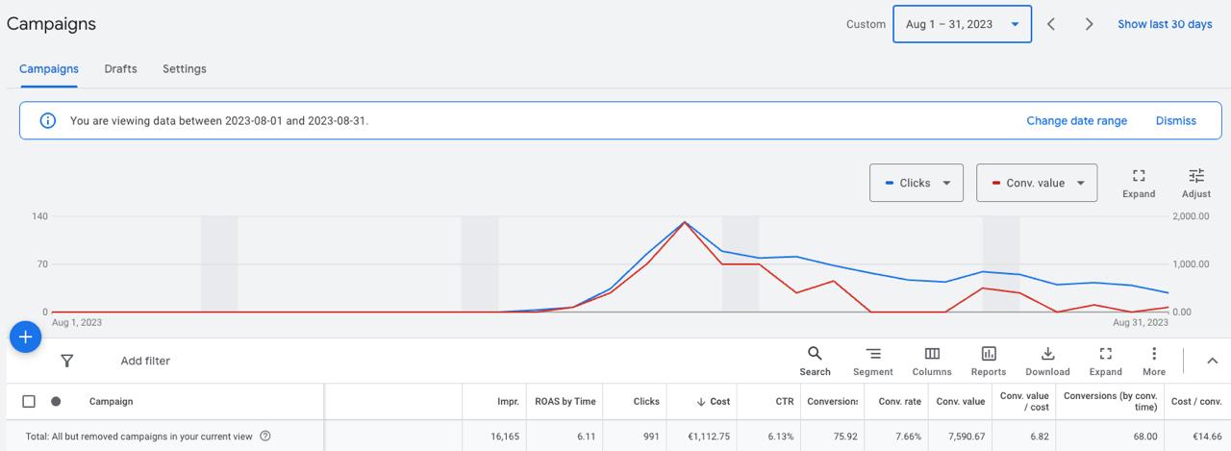Collapse the chart with the chevron arrow
This screenshot has width=1231, height=451.
(x=1212, y=361)
